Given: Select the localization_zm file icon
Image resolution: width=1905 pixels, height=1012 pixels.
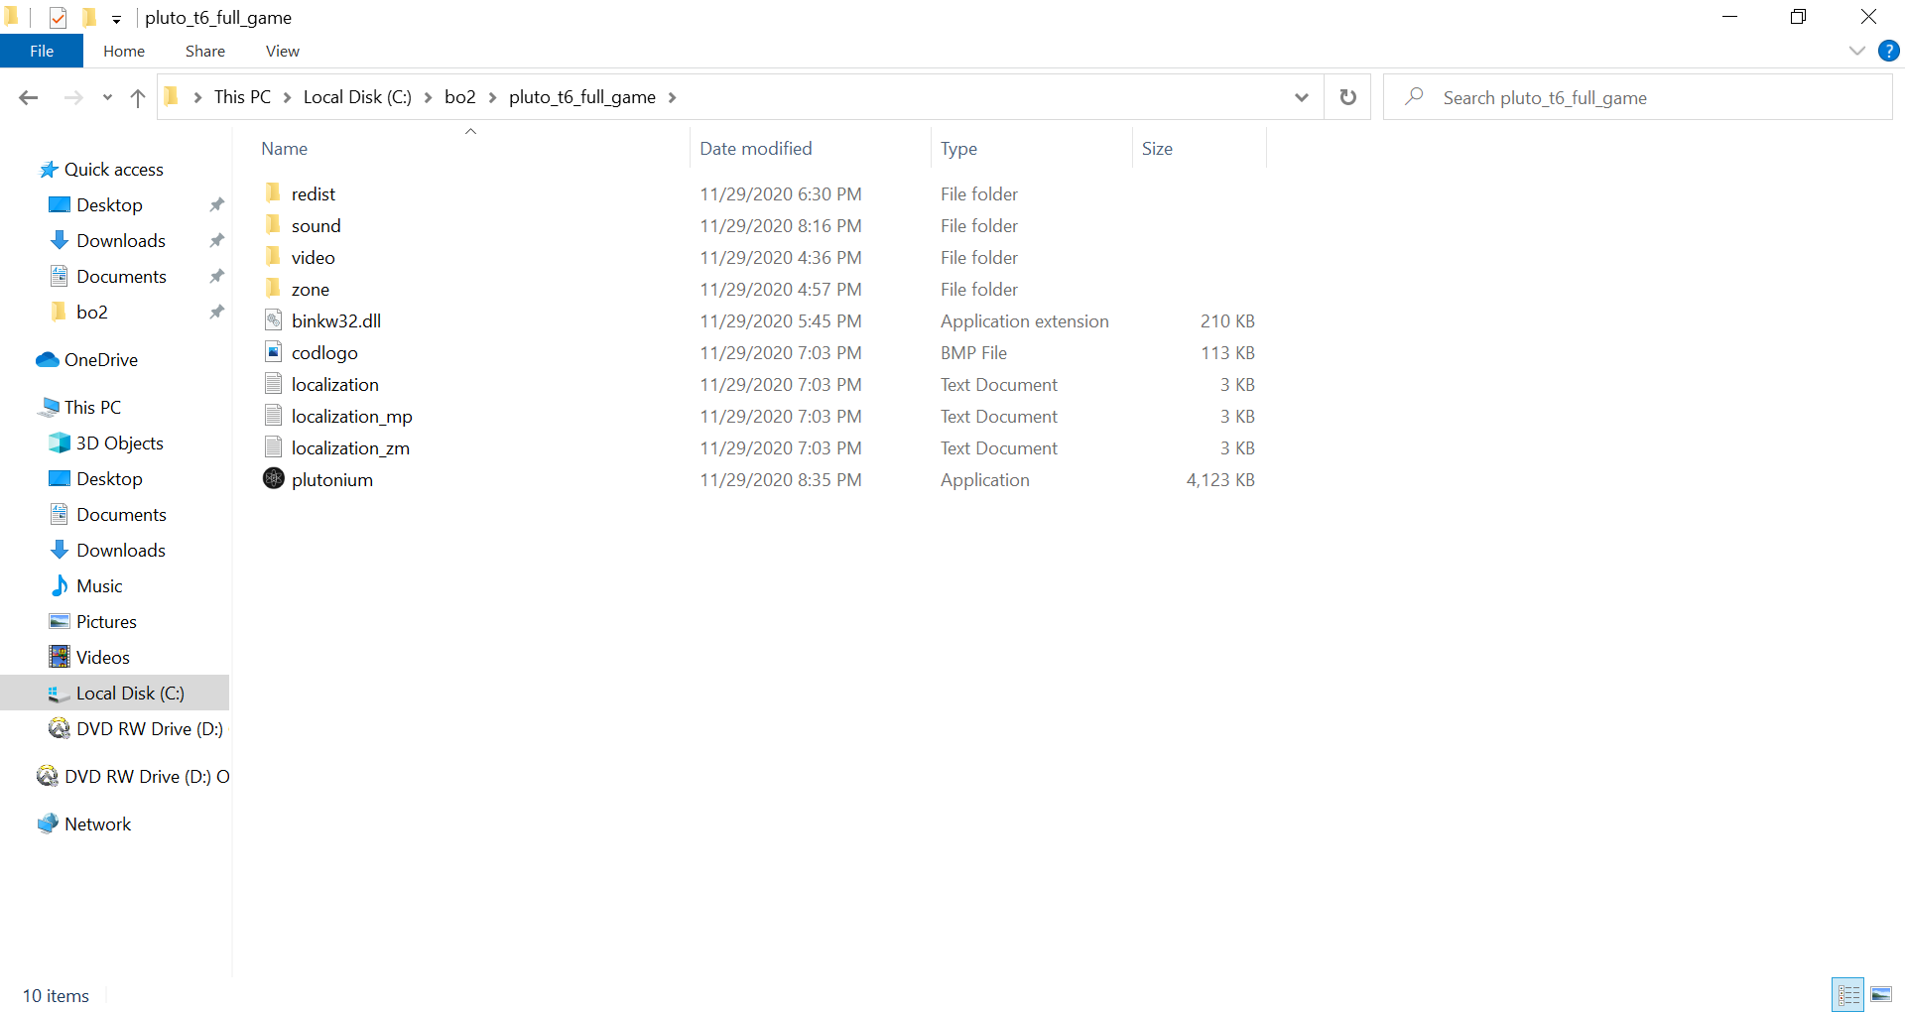Looking at the screenshot, I should click(x=274, y=446).
